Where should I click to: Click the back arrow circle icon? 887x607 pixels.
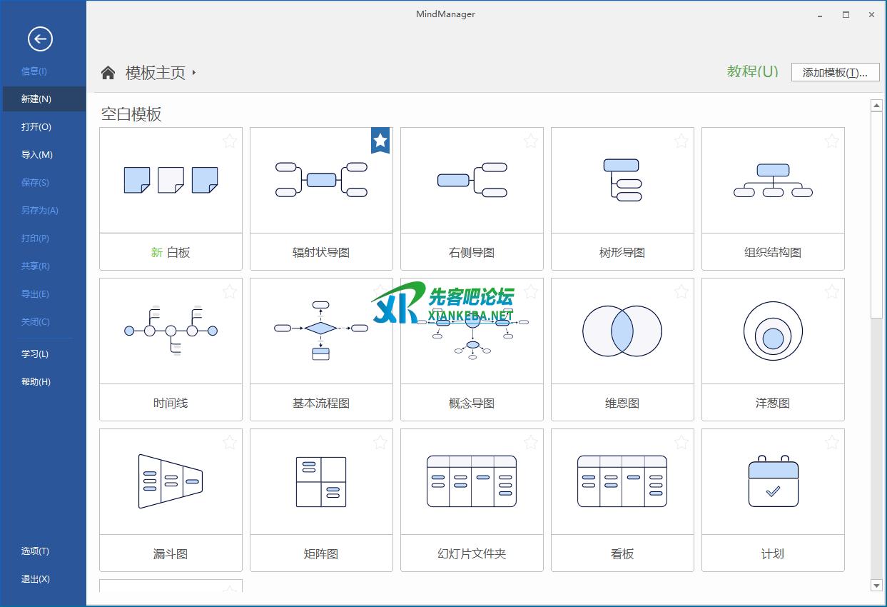coord(40,39)
